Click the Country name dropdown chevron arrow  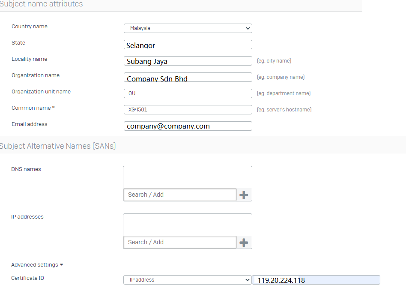(x=248, y=28)
